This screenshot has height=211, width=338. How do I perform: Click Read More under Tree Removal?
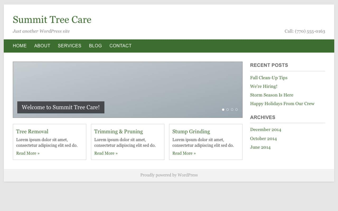pyautogui.click(x=28, y=153)
